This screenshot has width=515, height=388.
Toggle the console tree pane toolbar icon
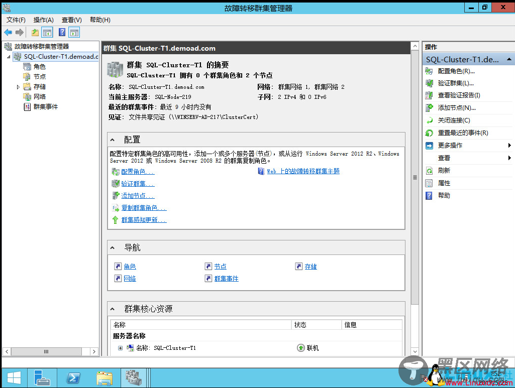coord(47,32)
